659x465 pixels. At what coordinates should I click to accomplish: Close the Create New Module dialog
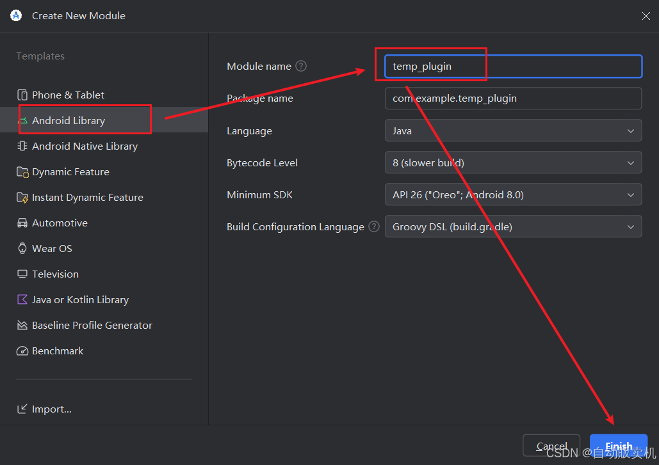[646, 16]
